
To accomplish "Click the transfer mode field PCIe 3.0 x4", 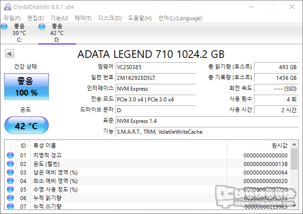I will pos(156,100).
